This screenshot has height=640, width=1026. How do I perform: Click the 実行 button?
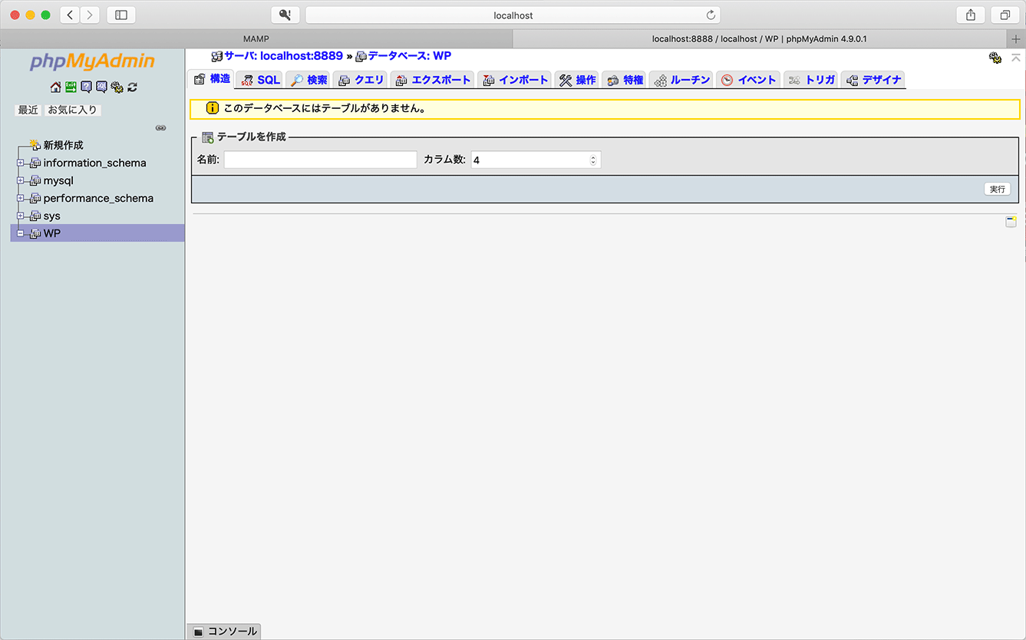997,189
